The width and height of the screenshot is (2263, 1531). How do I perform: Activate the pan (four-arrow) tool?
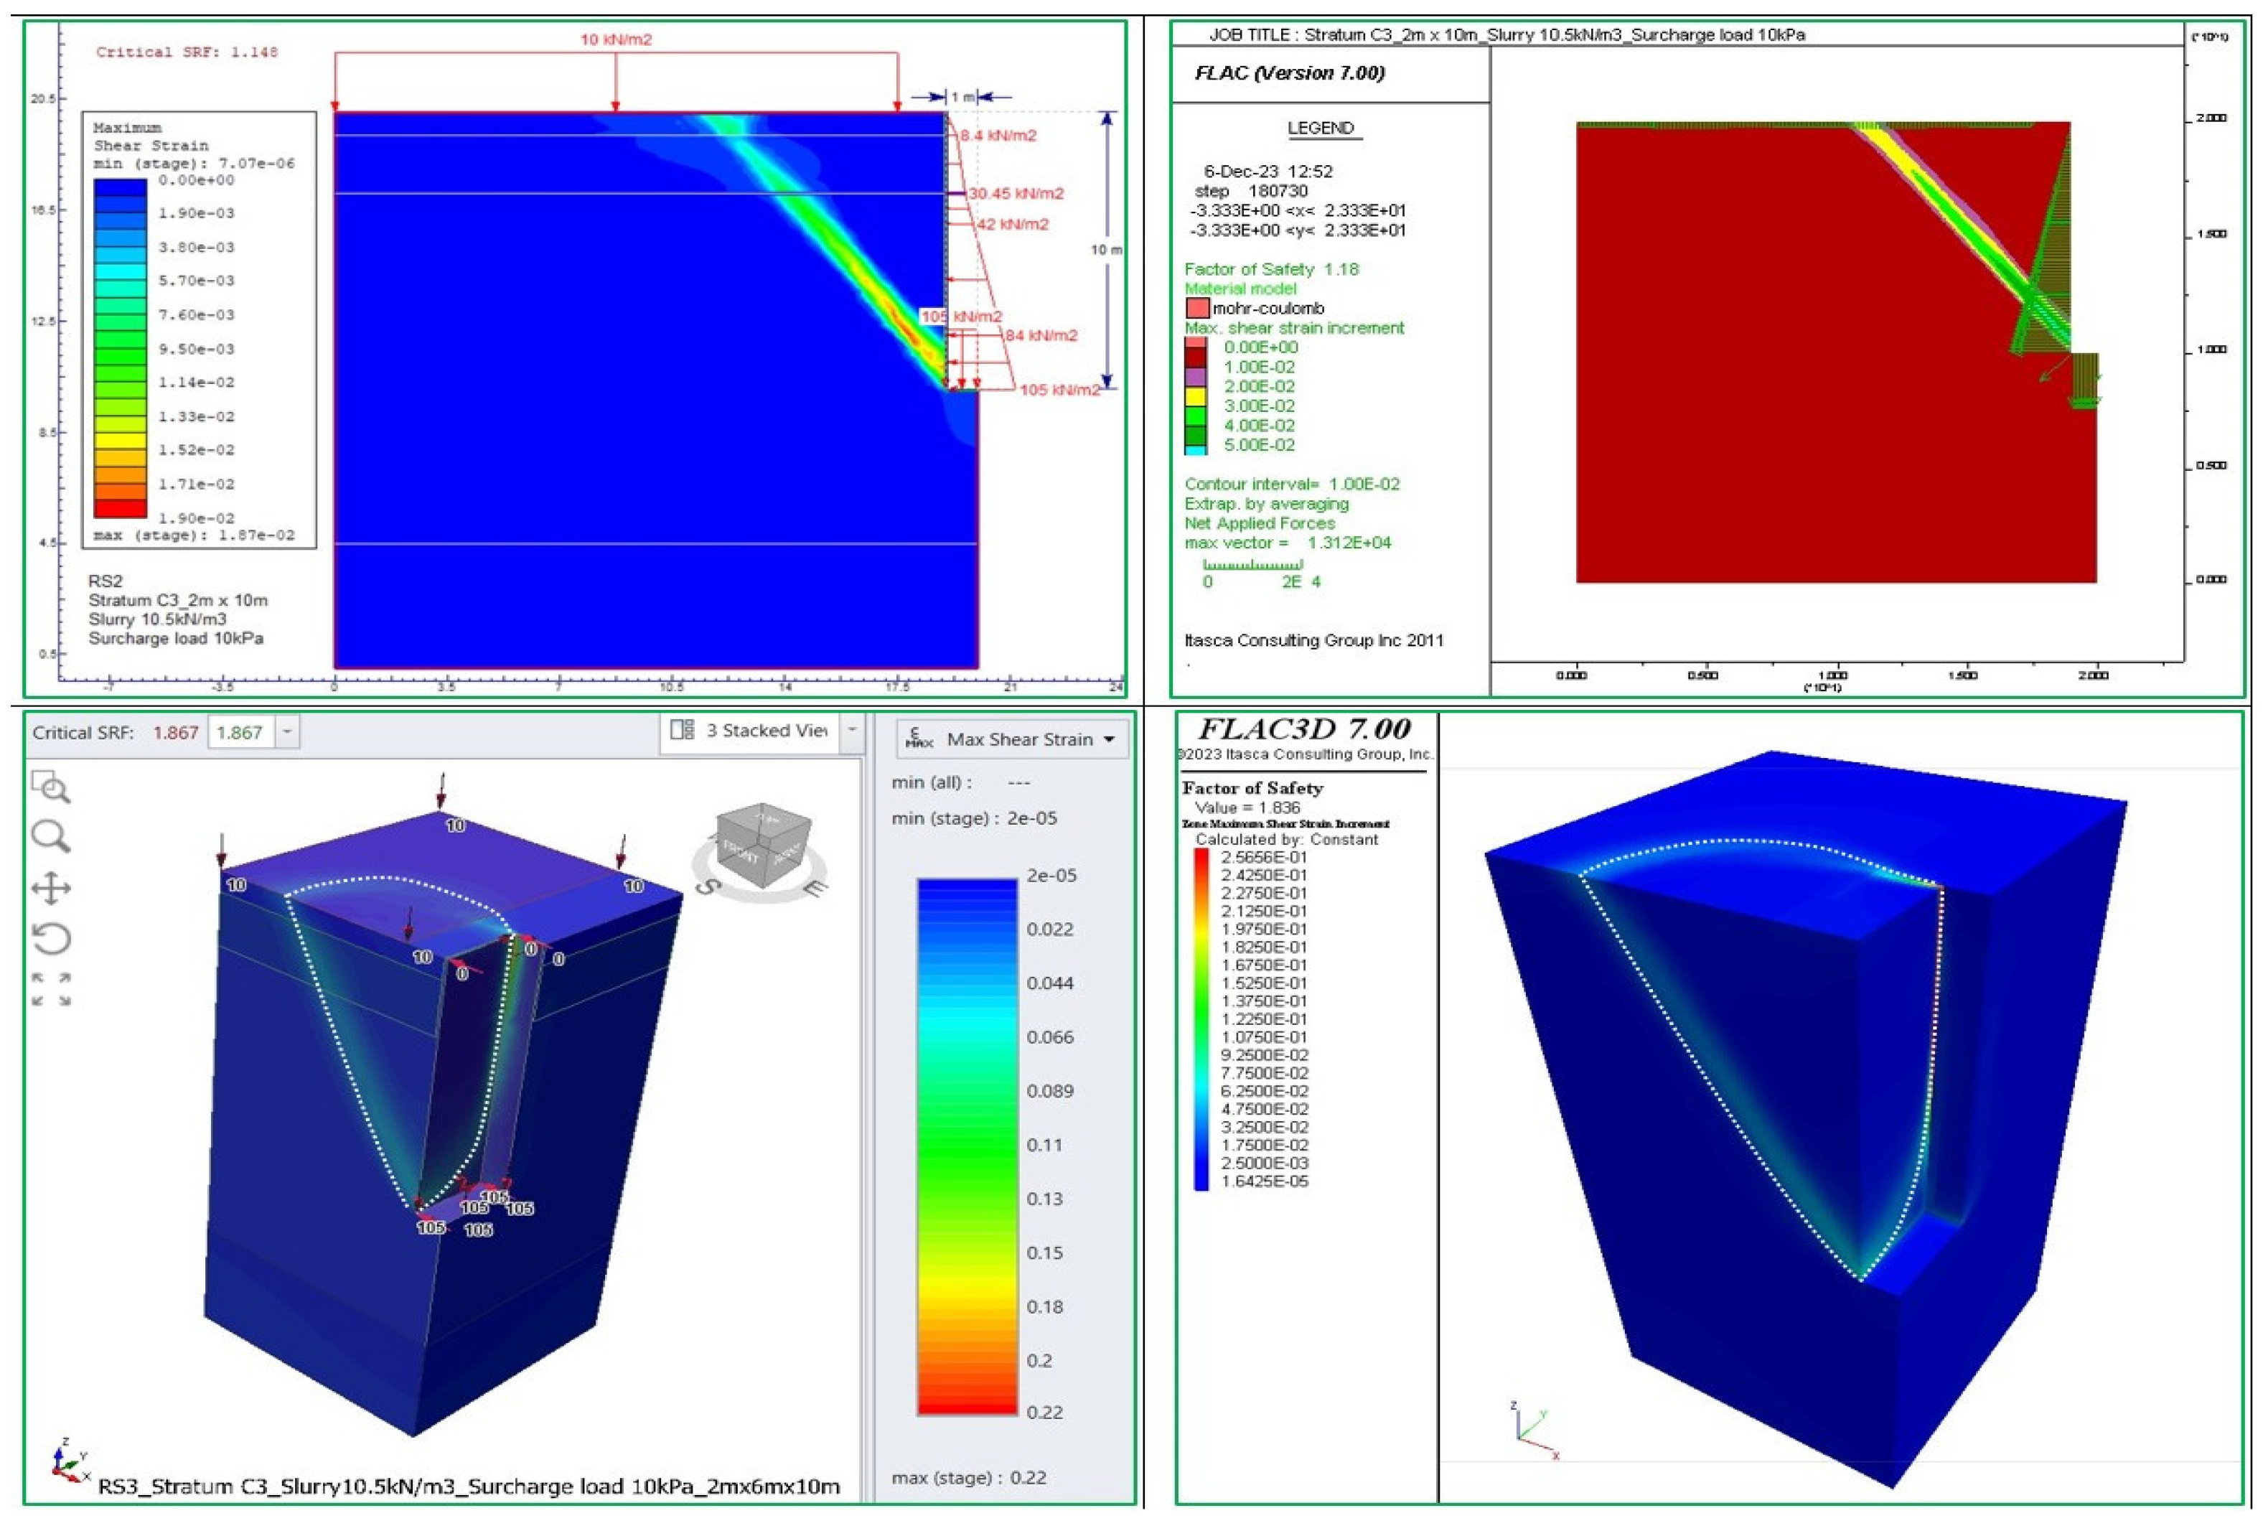[x=51, y=888]
